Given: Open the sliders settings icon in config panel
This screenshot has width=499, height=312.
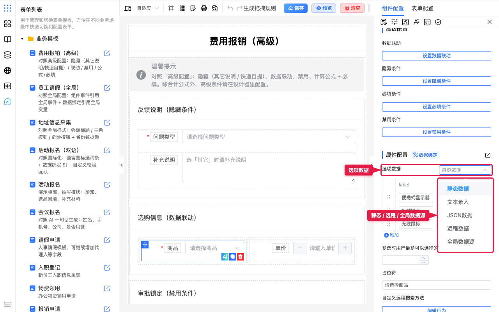Looking at the screenshot, I should click(x=395, y=22).
